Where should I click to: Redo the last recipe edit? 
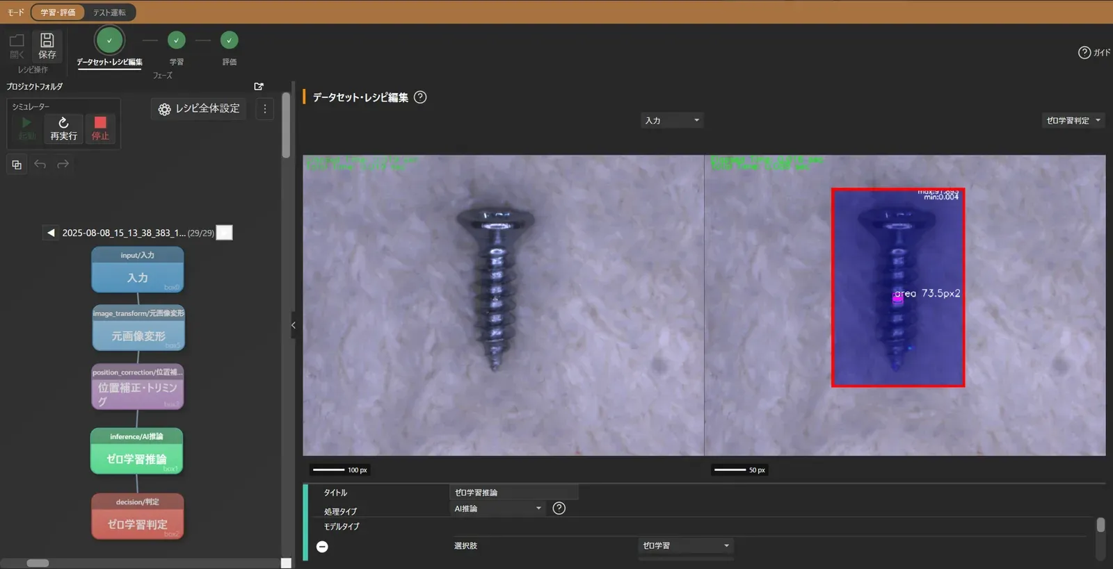(63, 165)
